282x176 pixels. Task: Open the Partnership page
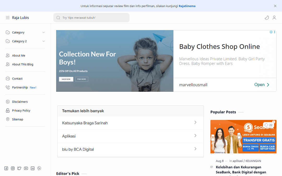[20, 87]
